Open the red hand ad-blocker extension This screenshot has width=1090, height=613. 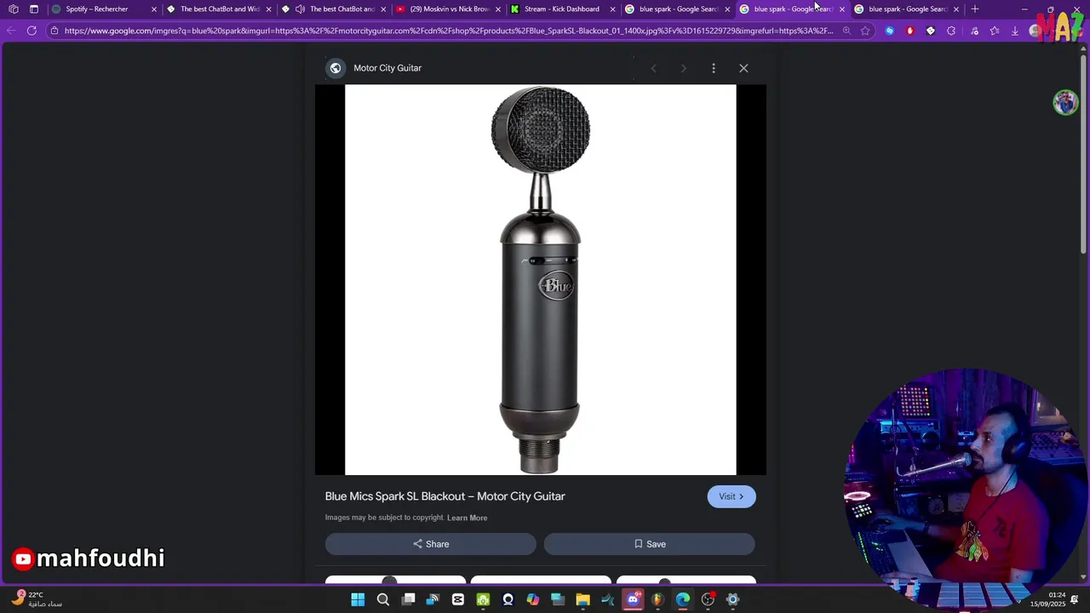910,31
